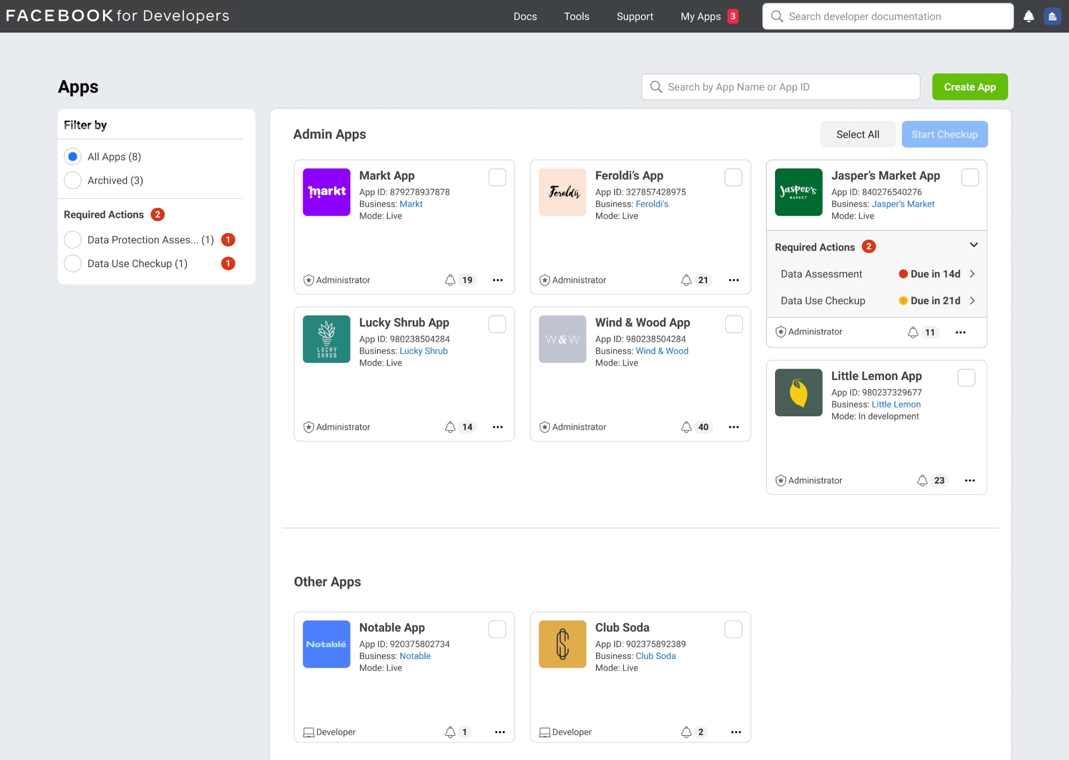This screenshot has width=1069, height=760.
Task: Check the checkbox on Jasper's Market App card
Action: pos(971,177)
